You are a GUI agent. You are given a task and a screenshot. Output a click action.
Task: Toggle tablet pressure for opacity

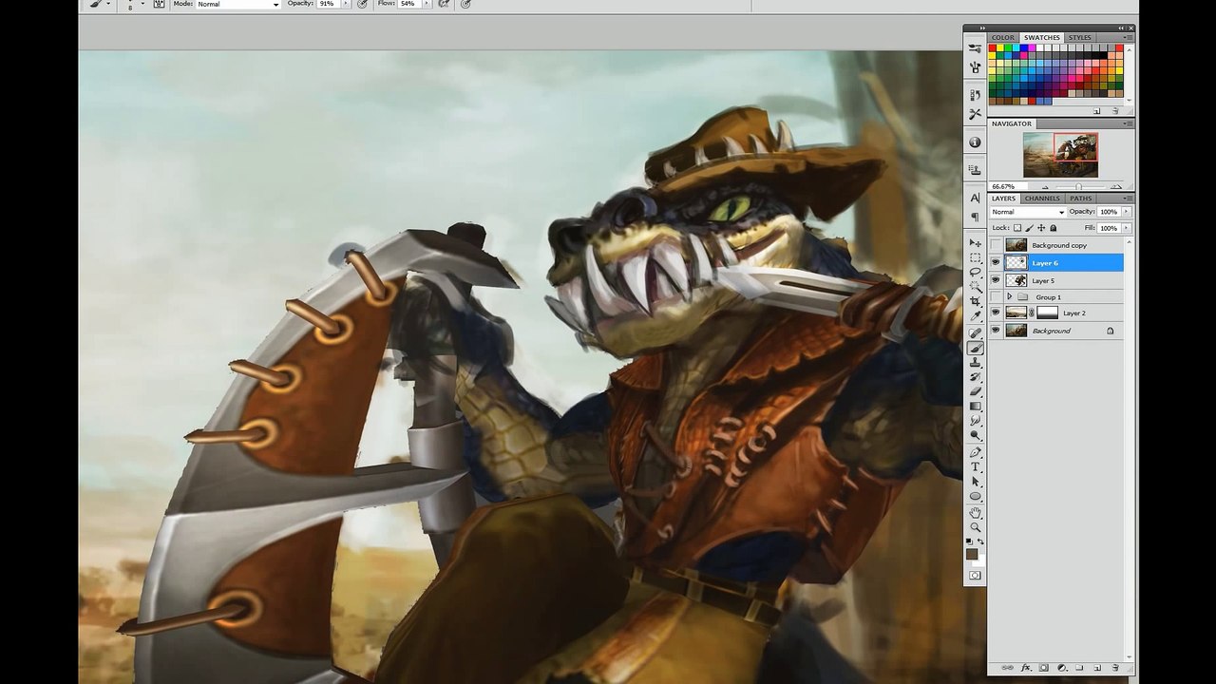pos(362,4)
